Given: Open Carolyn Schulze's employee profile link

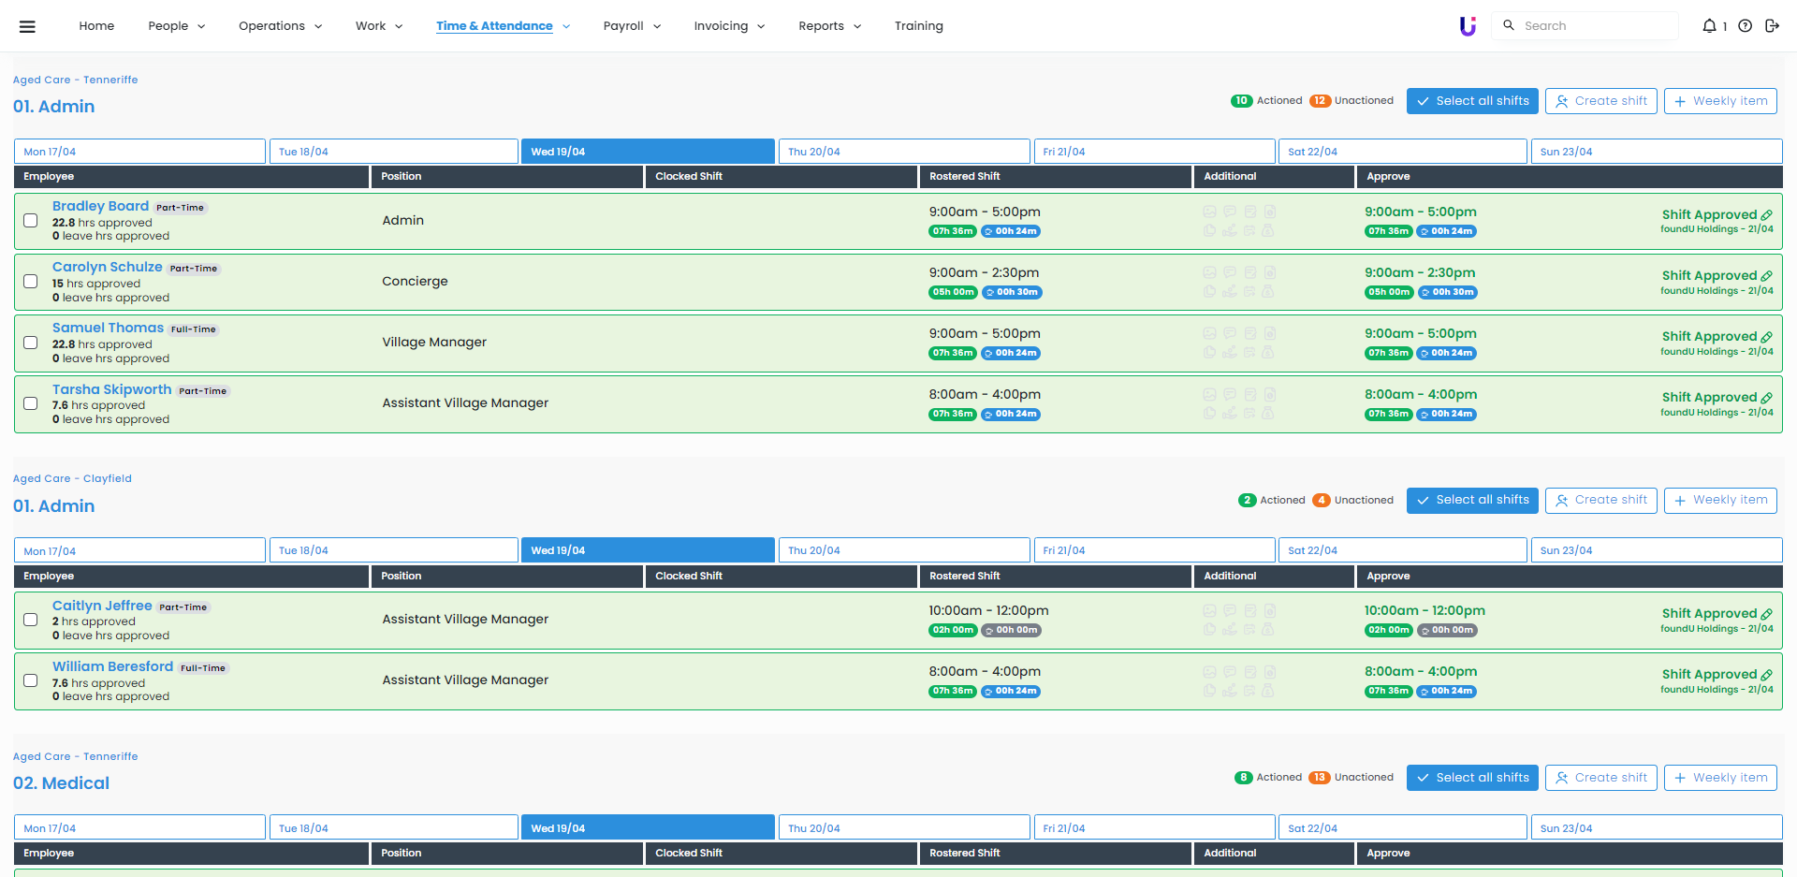Looking at the screenshot, I should (107, 267).
